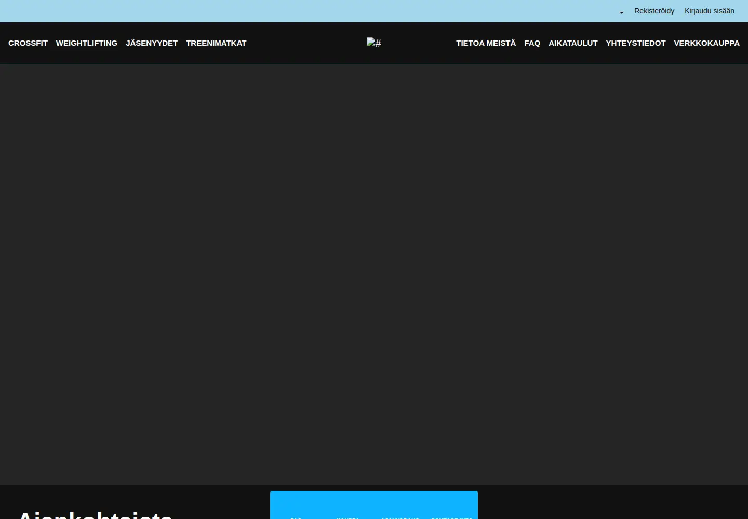The height and width of the screenshot is (519, 748).
Task: Go to JÄSENYYDET page
Action: pyautogui.click(x=152, y=43)
